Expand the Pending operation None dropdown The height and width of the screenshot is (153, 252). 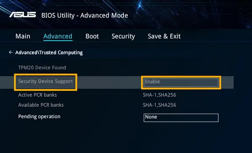pyautogui.click(x=181, y=118)
